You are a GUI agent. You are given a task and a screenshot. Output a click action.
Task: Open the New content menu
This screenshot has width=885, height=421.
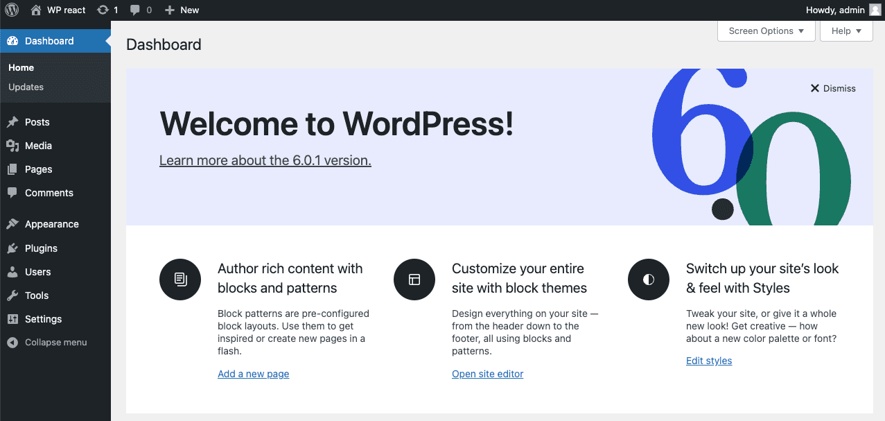182,10
